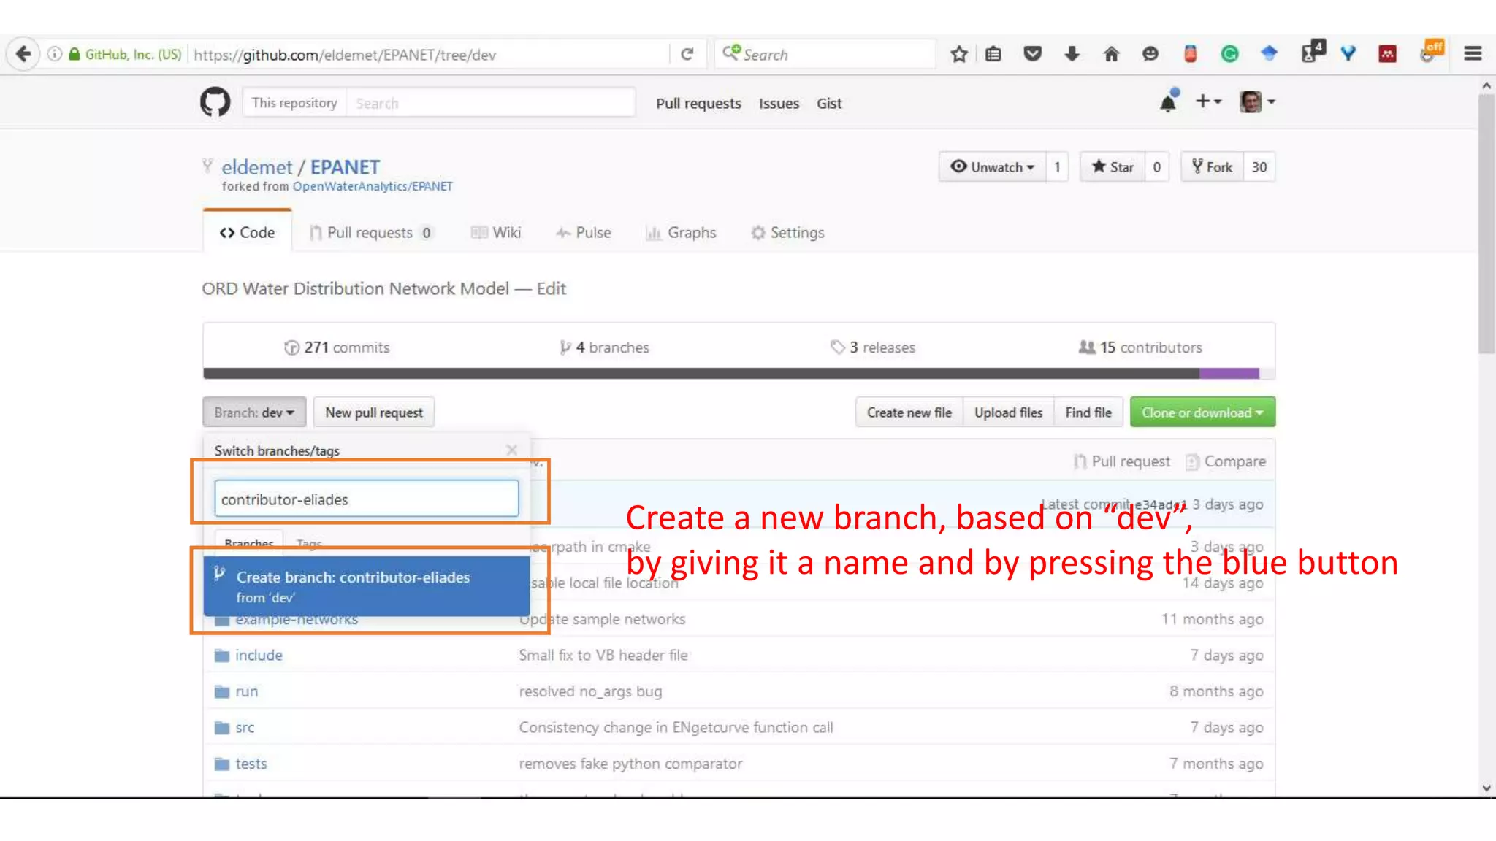This screenshot has height=841, width=1496.
Task: Switch to the Graphs tab
Action: [x=681, y=232]
